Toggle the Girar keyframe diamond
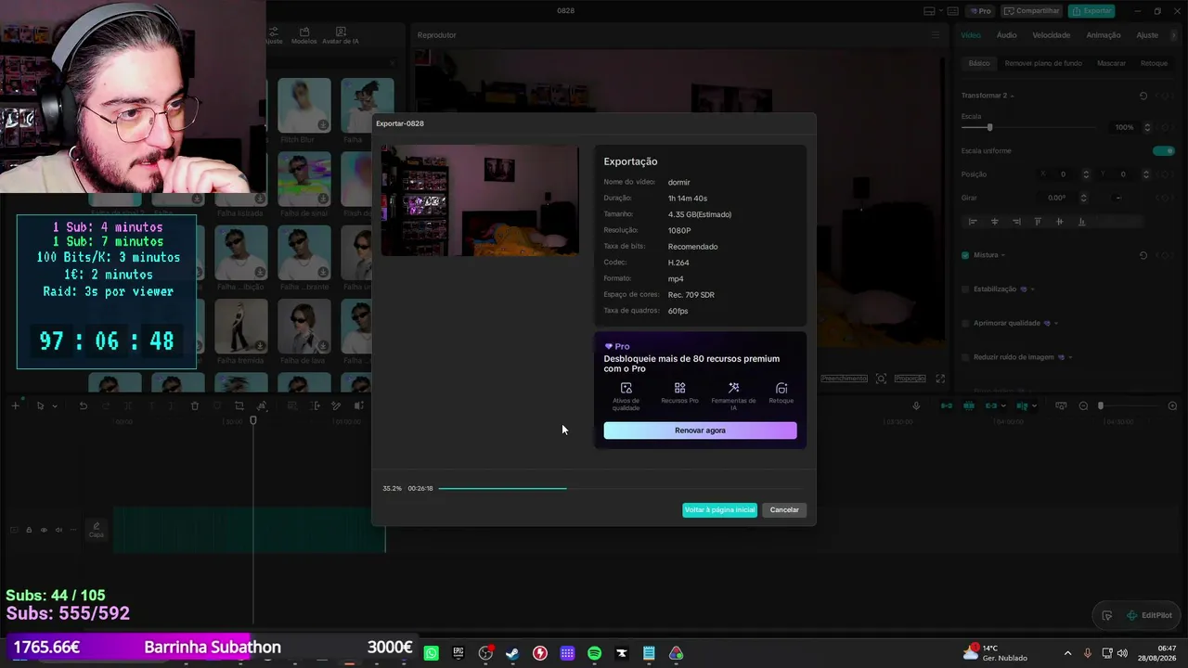This screenshot has height=668, width=1188. point(1167,198)
